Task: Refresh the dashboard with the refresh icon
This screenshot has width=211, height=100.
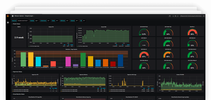Action: click(x=204, y=16)
